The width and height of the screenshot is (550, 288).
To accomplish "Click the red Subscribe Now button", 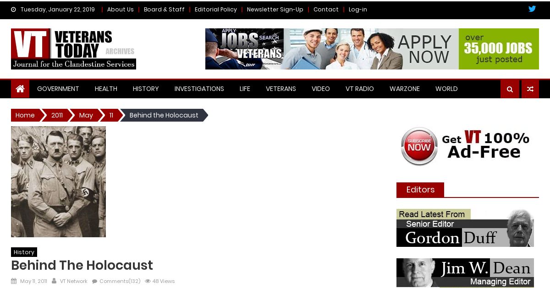I will 419,146.
